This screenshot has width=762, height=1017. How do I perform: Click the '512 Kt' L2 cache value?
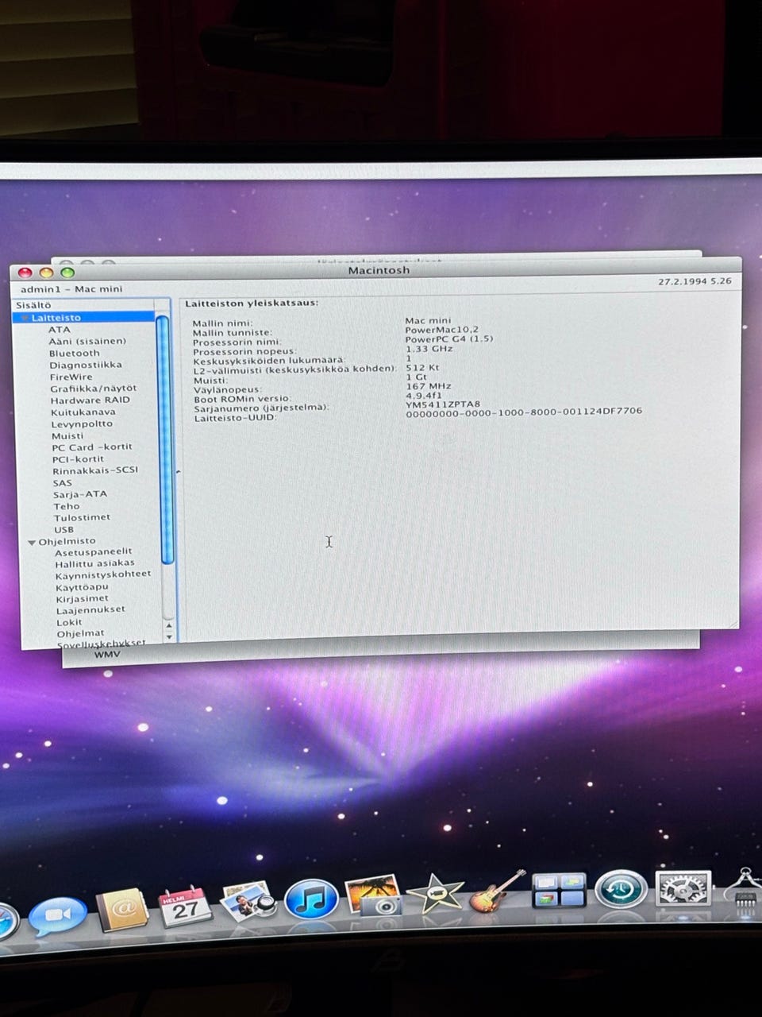[x=422, y=367]
